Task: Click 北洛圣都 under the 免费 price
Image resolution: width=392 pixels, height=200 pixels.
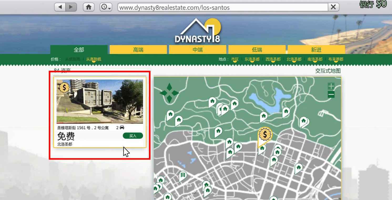Action: (x=65, y=144)
